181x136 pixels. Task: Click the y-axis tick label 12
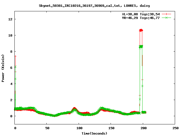click(x=10, y=19)
